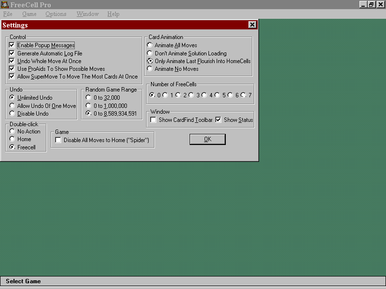Click the Select Game status bar

[x=23, y=281]
